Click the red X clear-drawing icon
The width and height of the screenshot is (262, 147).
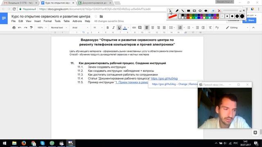(219, 11)
